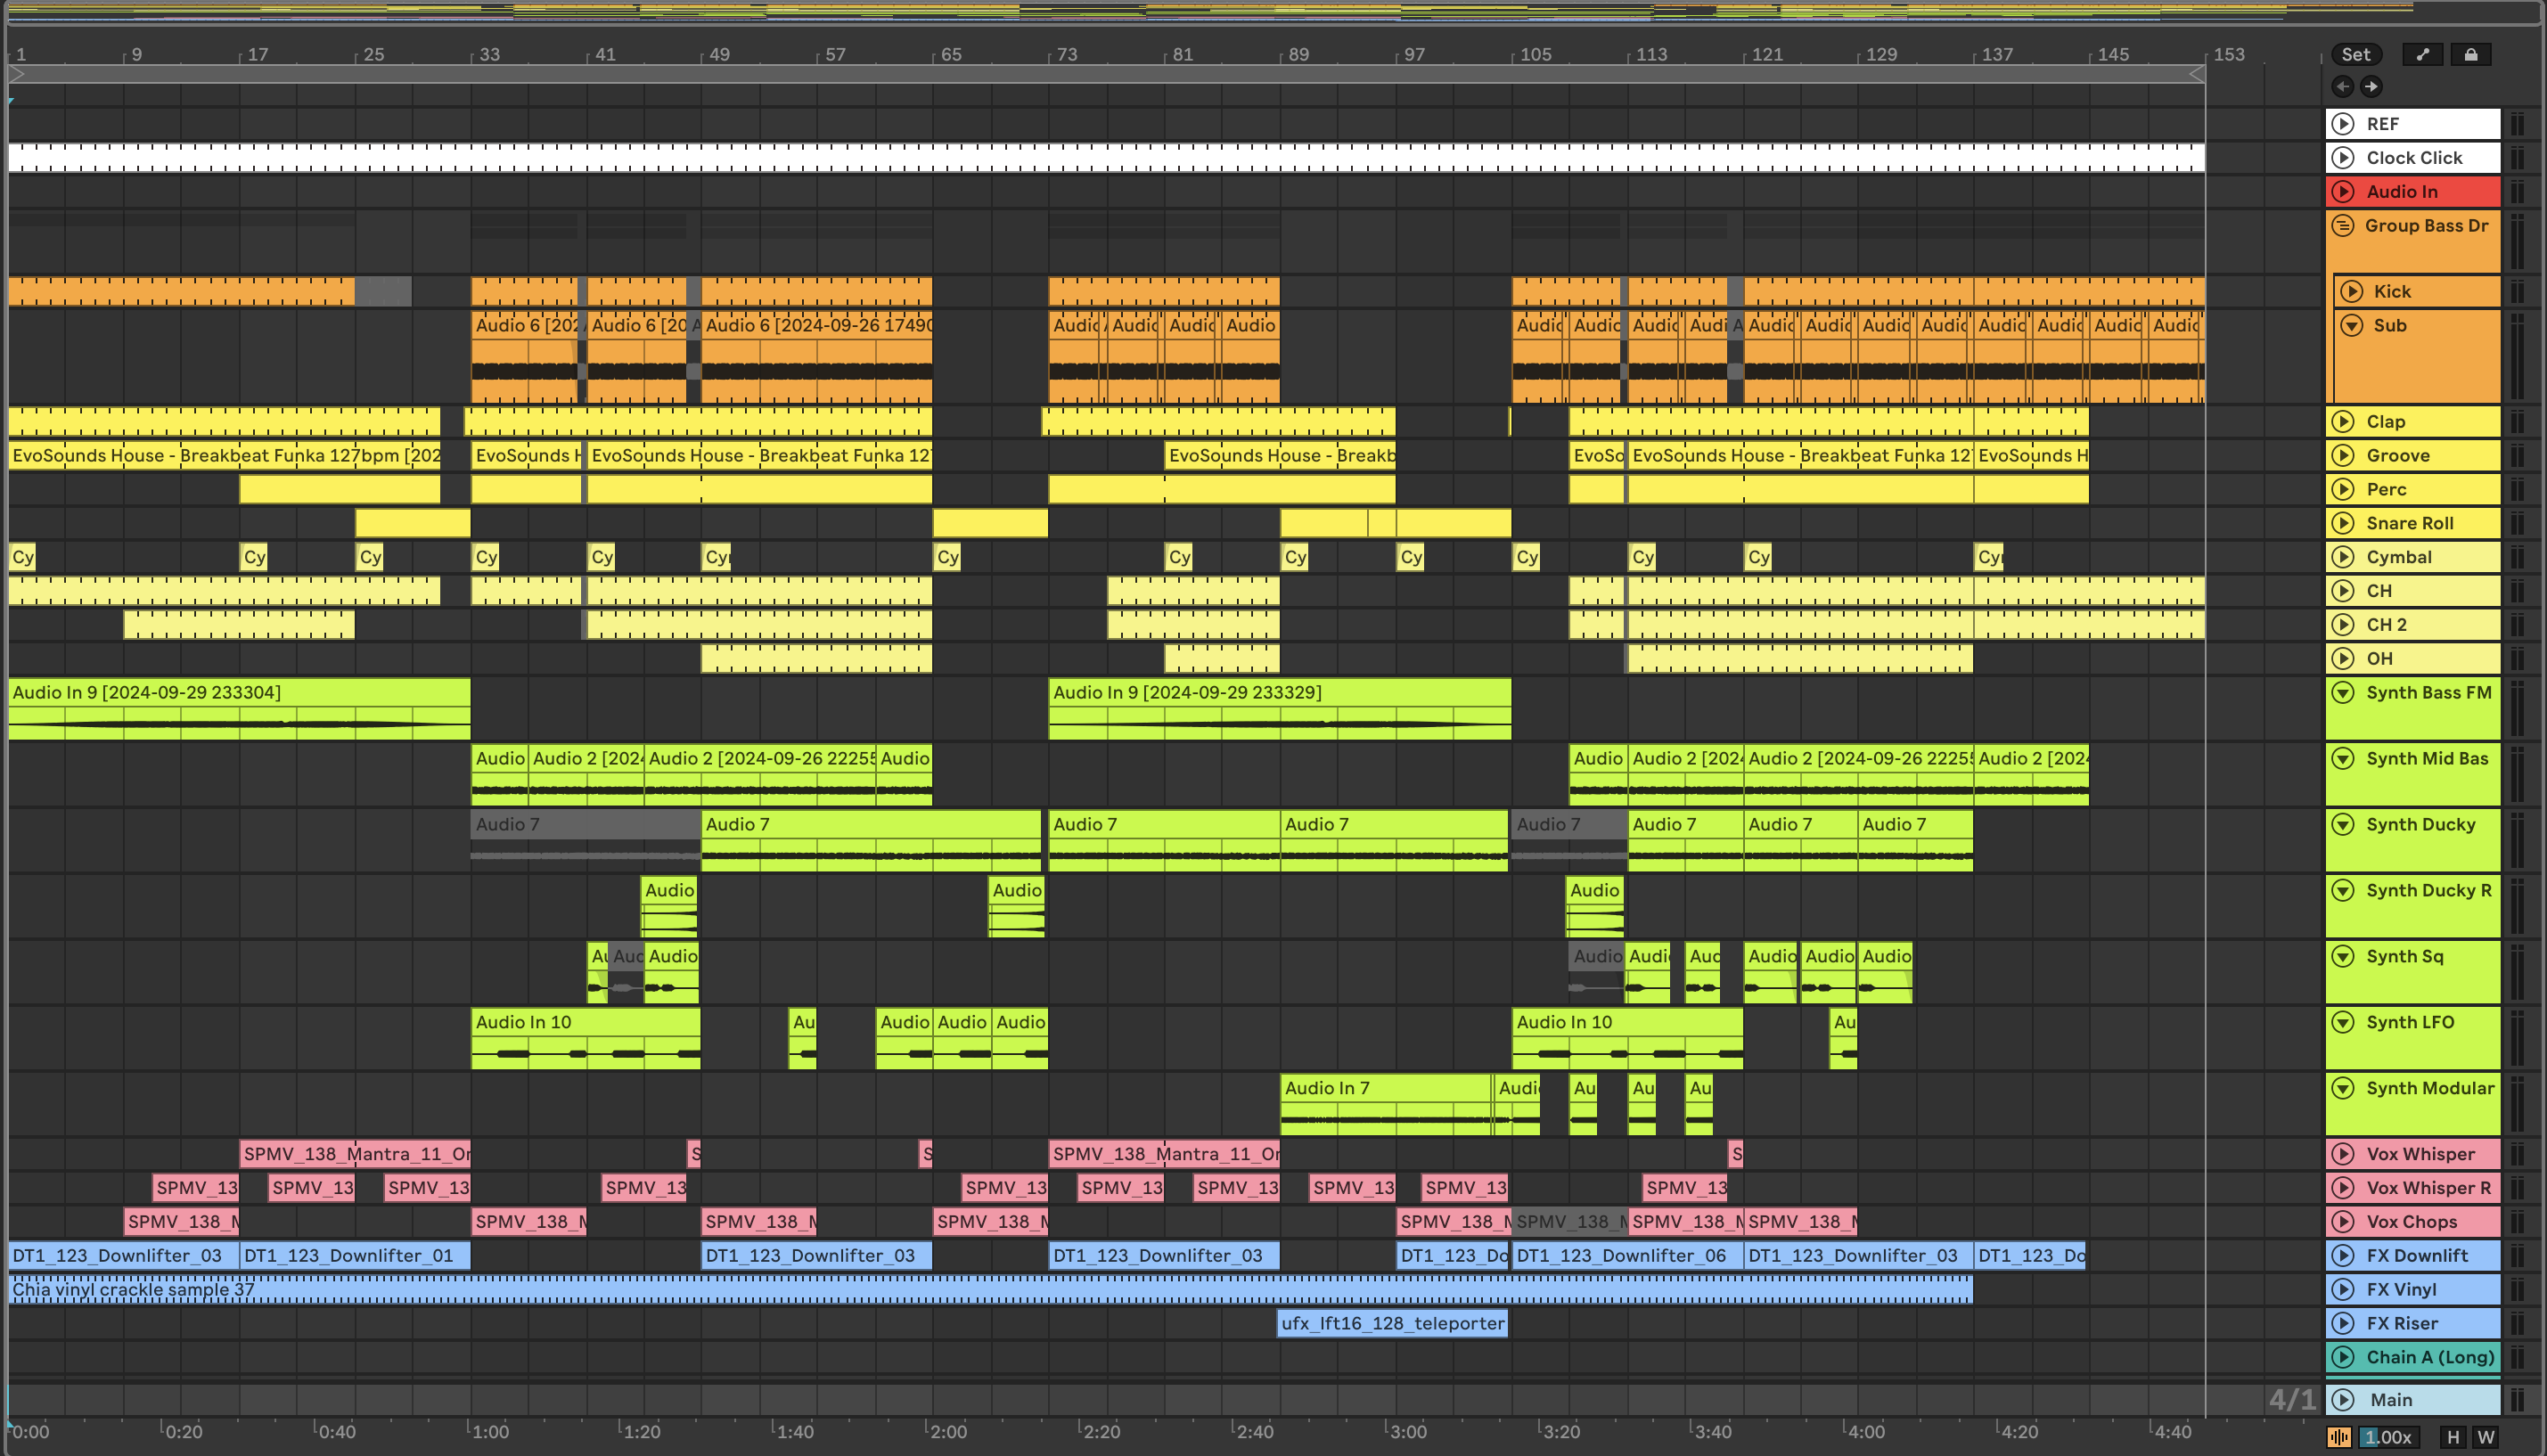Unfold the Chain A (Long) track arrow
2547x1456 pixels.
[2343, 1358]
